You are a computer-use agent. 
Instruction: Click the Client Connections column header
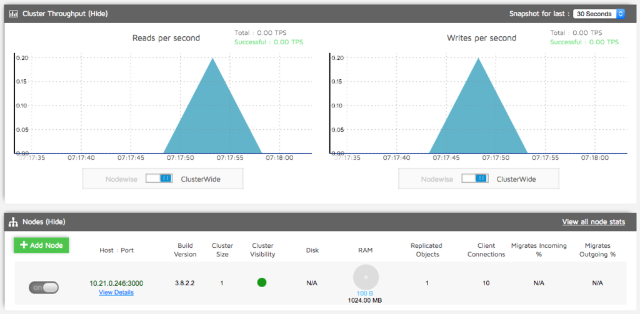[x=486, y=250]
